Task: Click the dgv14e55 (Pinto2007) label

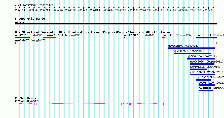Action: [189, 51]
